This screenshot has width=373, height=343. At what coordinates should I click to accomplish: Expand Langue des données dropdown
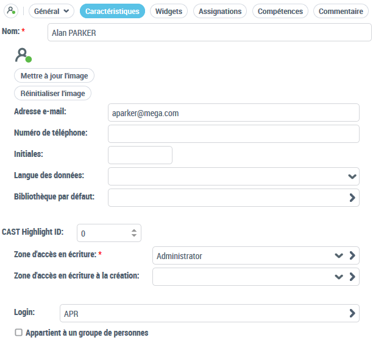coord(352,176)
